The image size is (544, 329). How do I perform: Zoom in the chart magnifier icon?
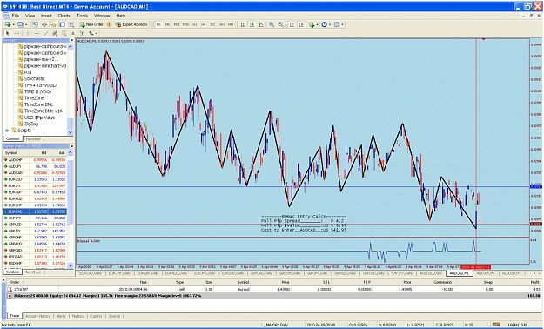pyautogui.click(x=272, y=24)
